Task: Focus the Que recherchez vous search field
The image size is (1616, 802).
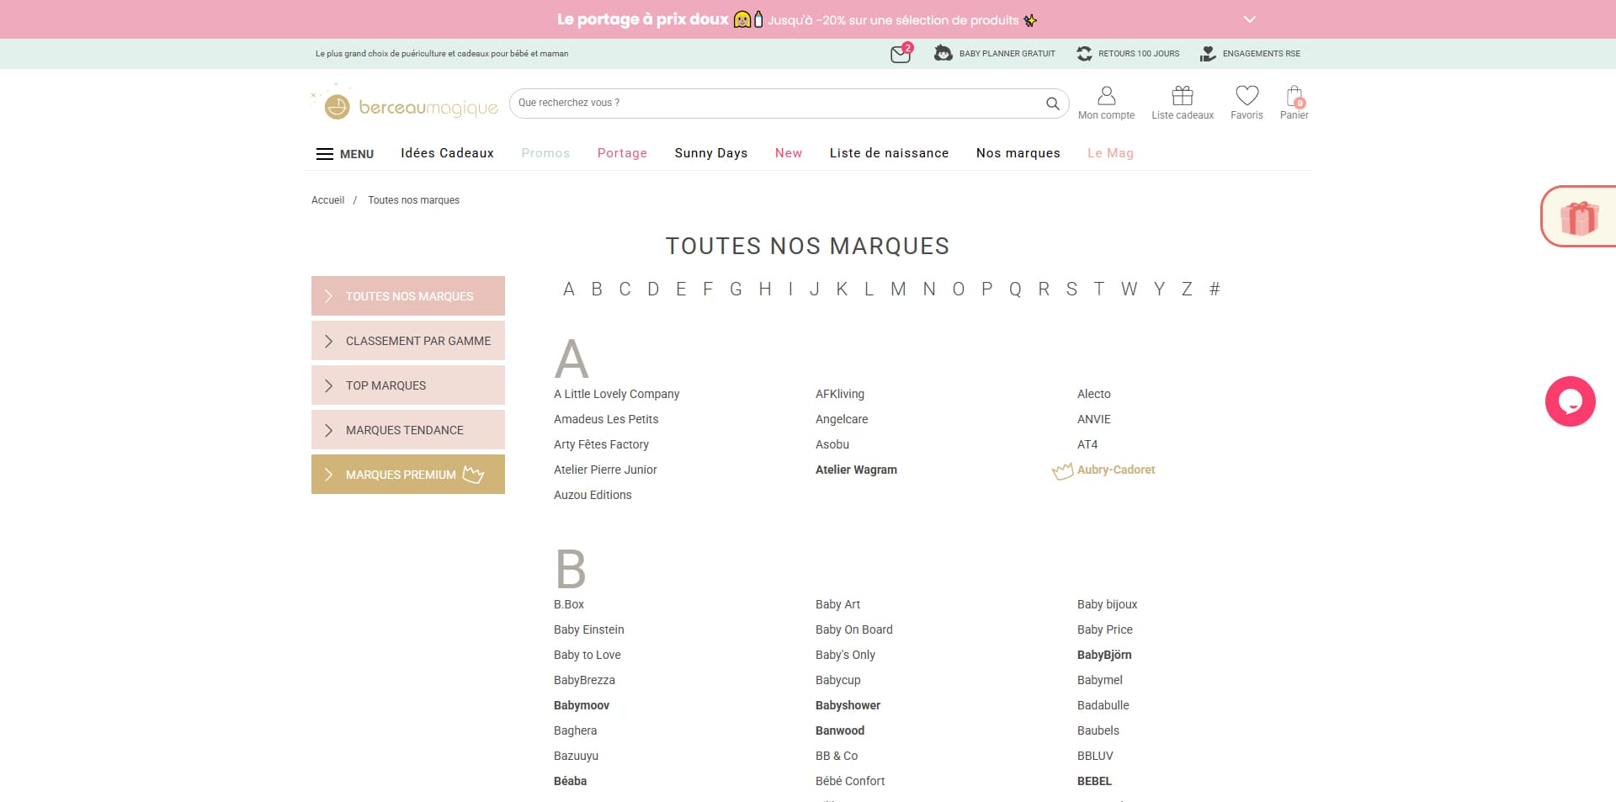Action: tap(779, 104)
